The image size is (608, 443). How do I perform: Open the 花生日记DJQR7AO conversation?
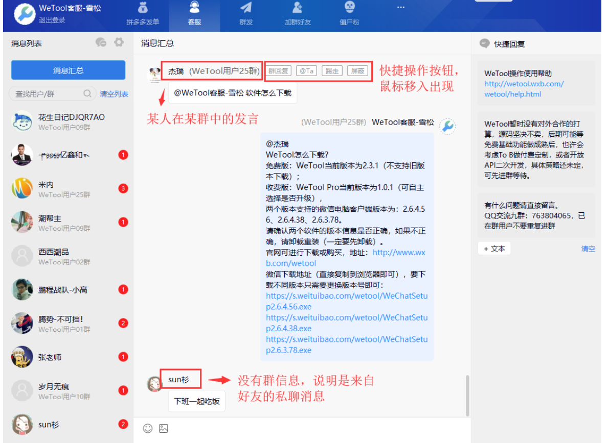68,121
